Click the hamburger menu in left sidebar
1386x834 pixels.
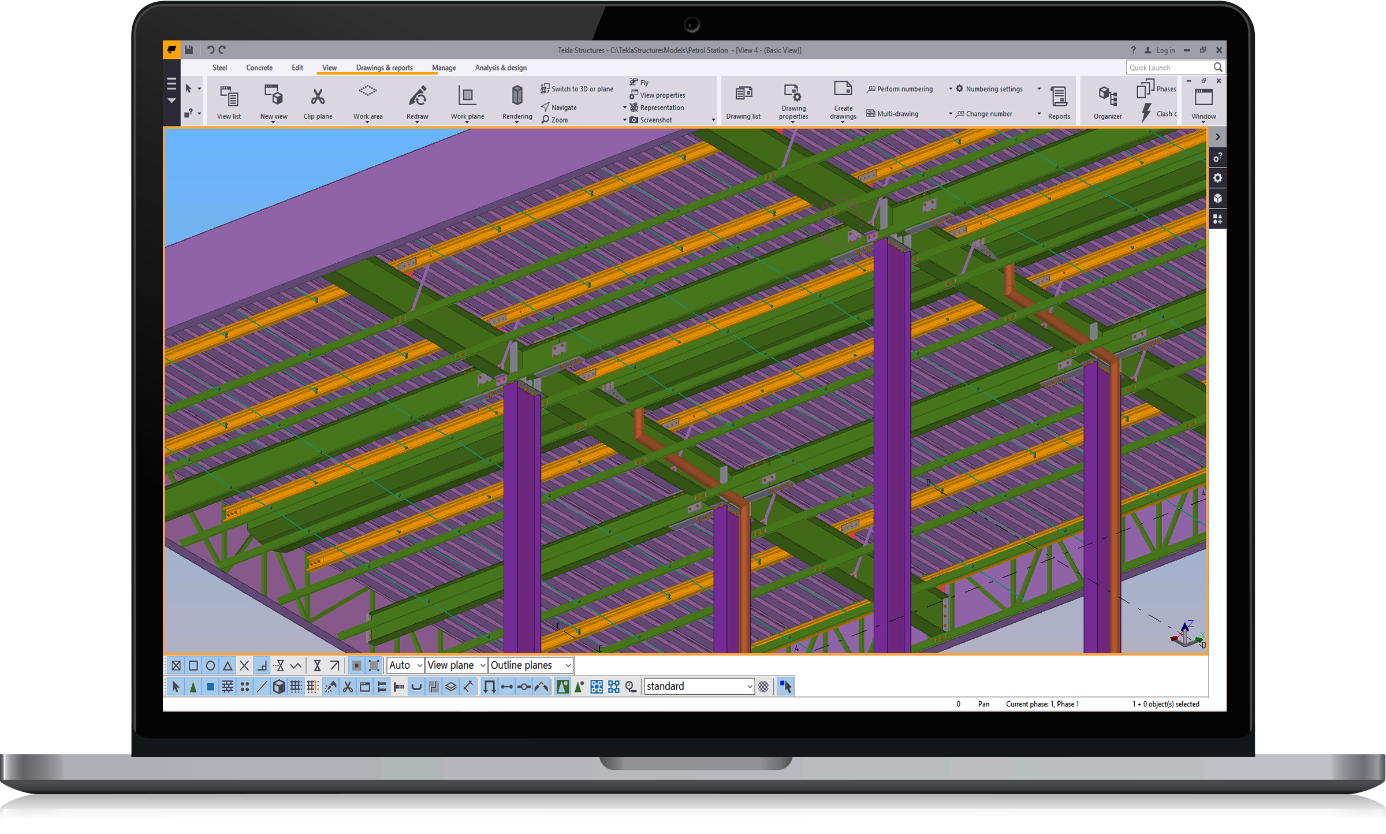point(172,84)
